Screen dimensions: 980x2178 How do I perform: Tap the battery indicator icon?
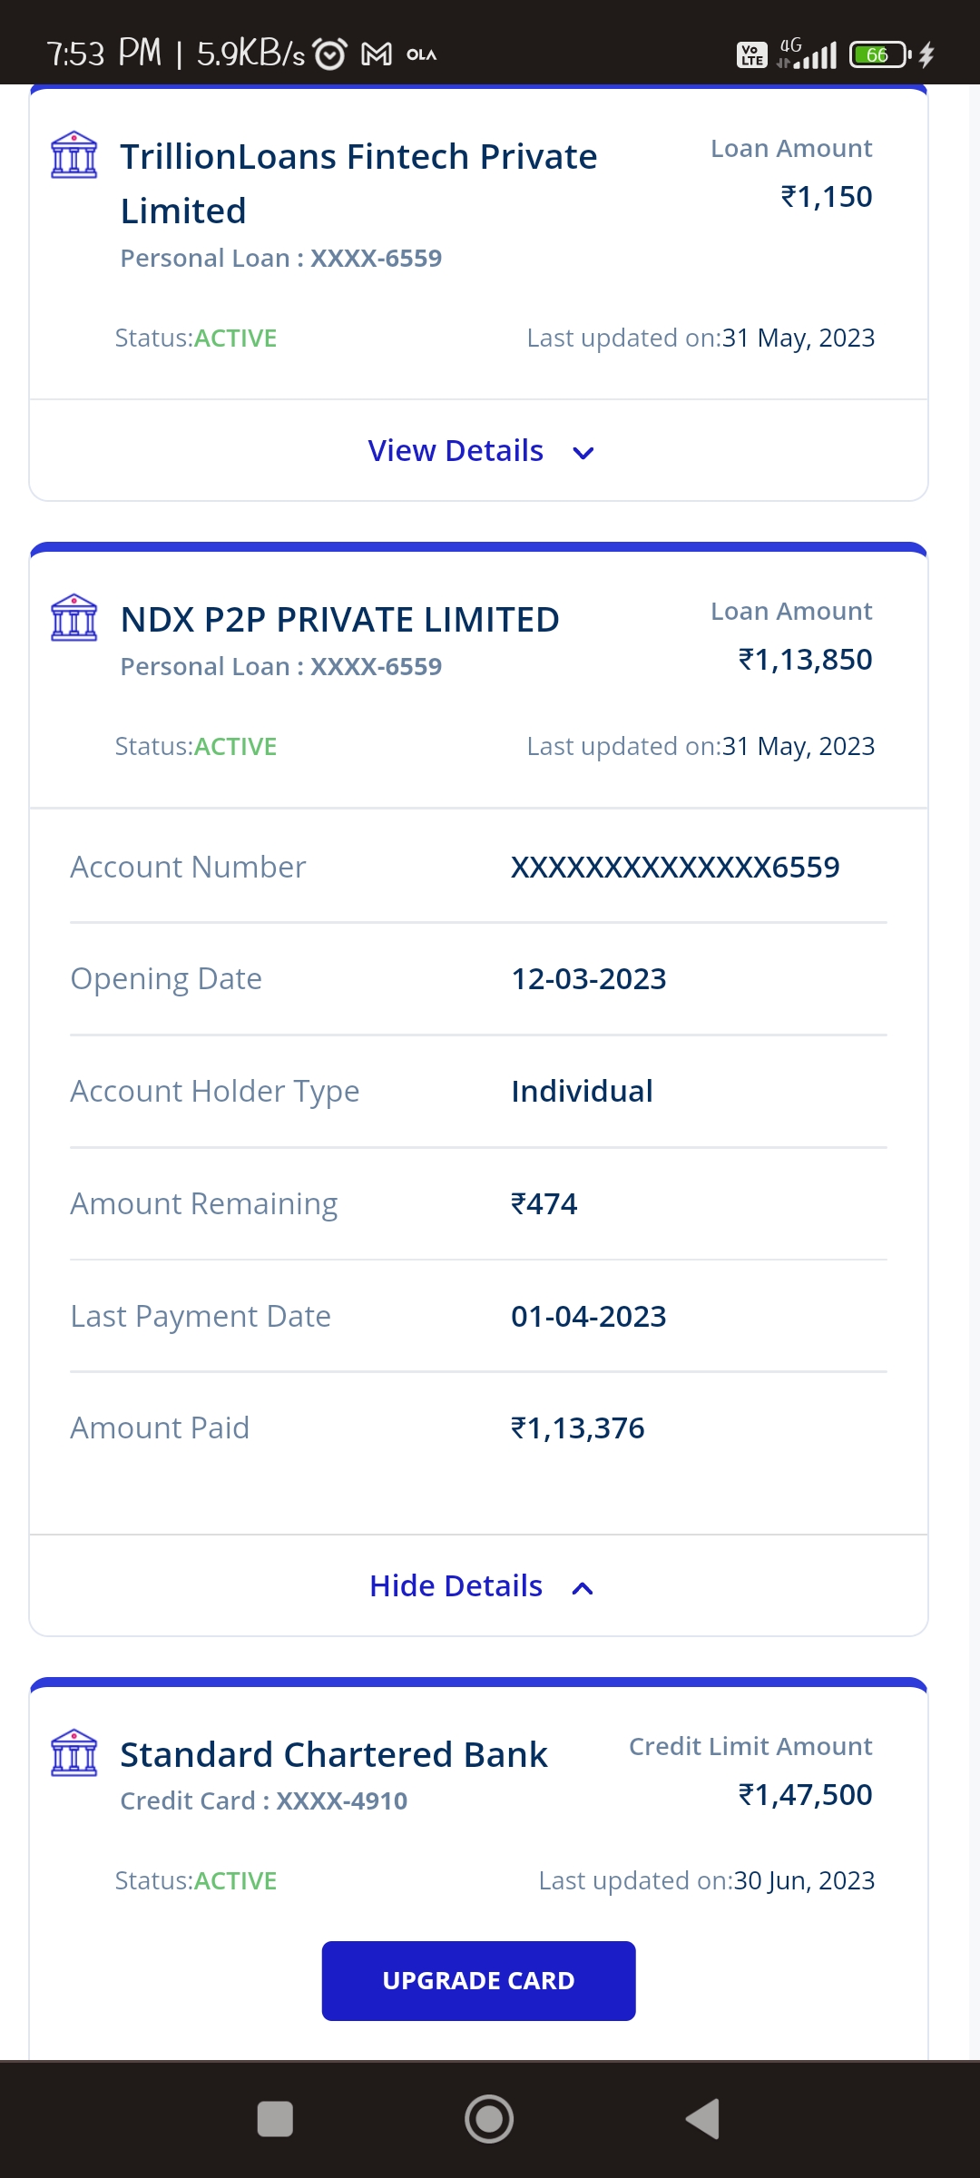pos(878,54)
